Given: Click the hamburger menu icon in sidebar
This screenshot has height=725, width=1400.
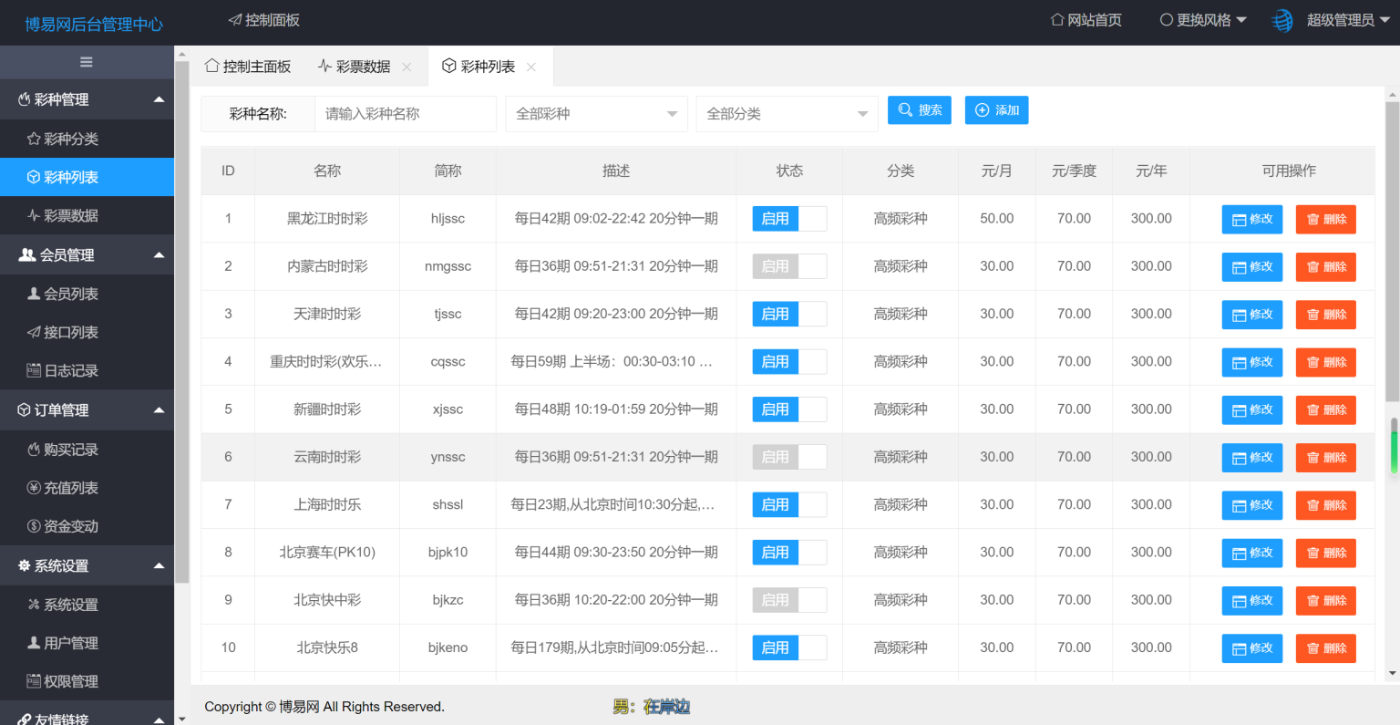Looking at the screenshot, I should coord(87,62).
